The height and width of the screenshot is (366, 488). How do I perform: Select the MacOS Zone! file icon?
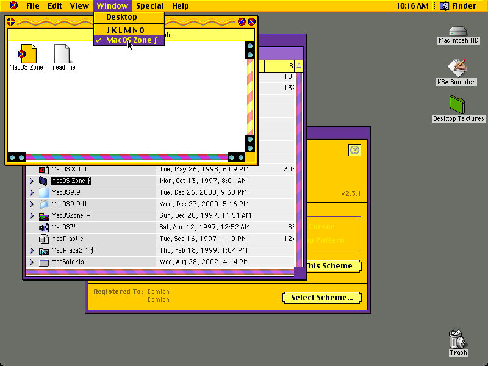pos(27,54)
